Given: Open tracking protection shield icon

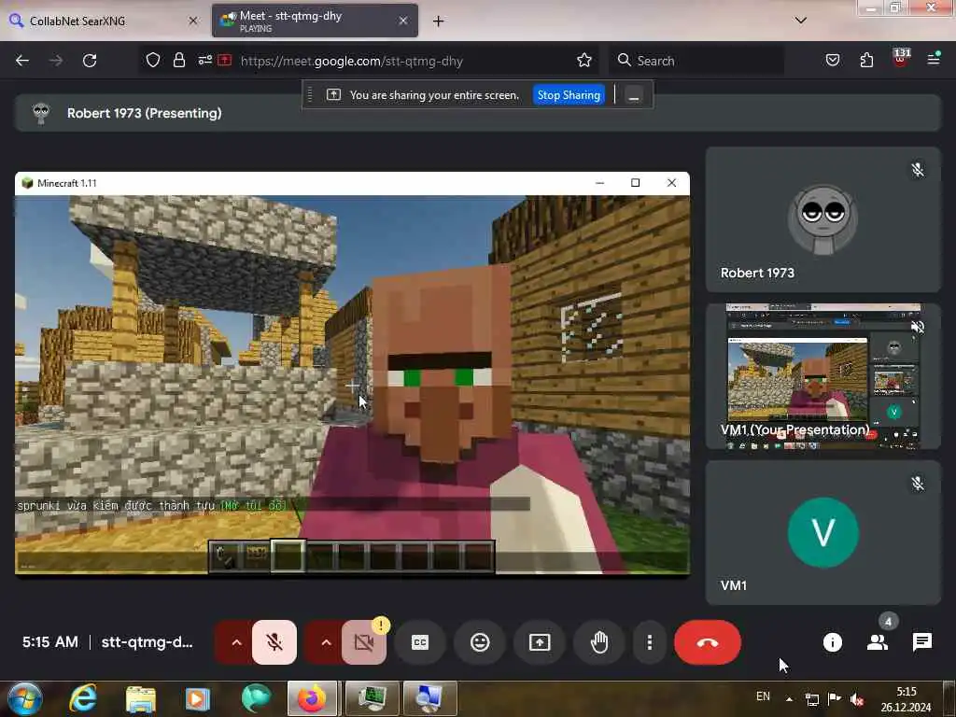Looking at the screenshot, I should (153, 60).
